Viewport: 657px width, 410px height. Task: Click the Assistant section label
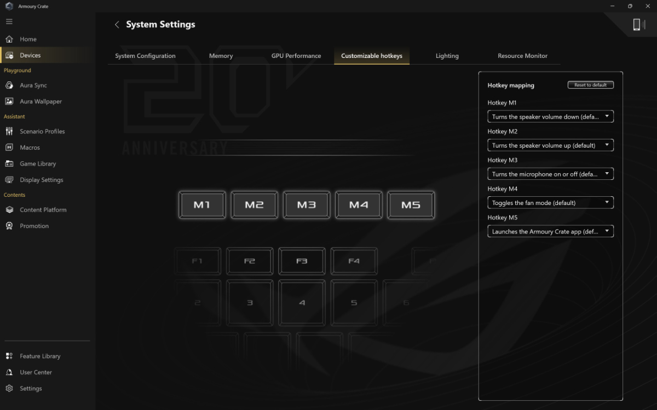coord(15,116)
